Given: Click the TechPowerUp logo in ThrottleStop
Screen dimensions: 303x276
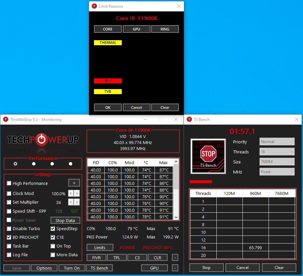Looking at the screenshot, I should click(43, 140).
